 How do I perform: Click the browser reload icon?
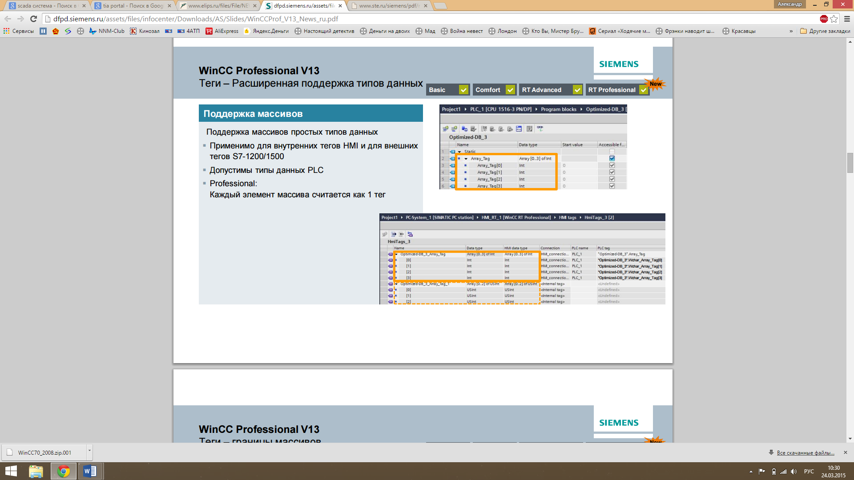click(x=33, y=19)
